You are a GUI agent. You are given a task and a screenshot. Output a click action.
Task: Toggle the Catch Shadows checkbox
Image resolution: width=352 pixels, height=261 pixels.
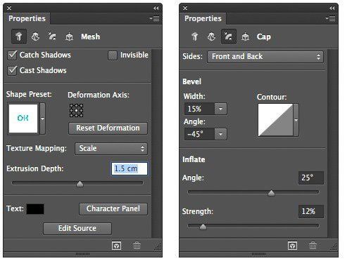[12, 55]
